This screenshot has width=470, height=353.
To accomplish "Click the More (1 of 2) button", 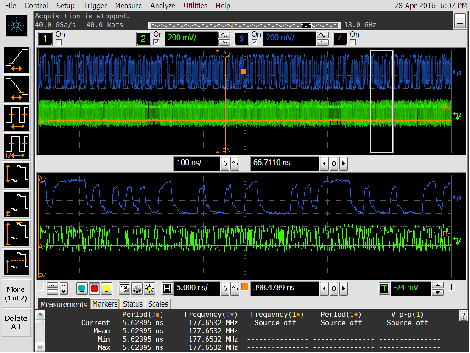I will pyautogui.click(x=16, y=294).
